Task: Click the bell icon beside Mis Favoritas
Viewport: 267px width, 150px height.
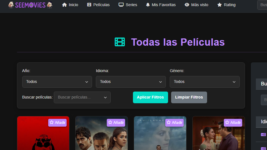Action: click(148, 5)
